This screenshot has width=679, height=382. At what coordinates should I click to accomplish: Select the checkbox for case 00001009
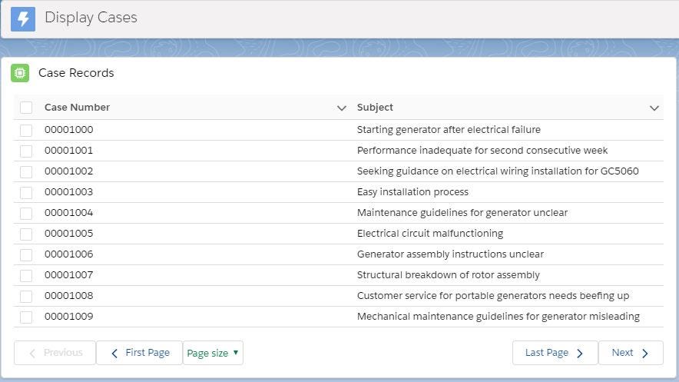(26, 317)
